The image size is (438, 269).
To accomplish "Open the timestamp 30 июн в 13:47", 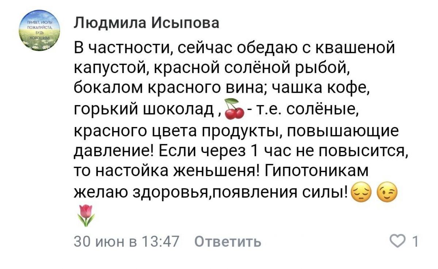I will pos(127,242).
